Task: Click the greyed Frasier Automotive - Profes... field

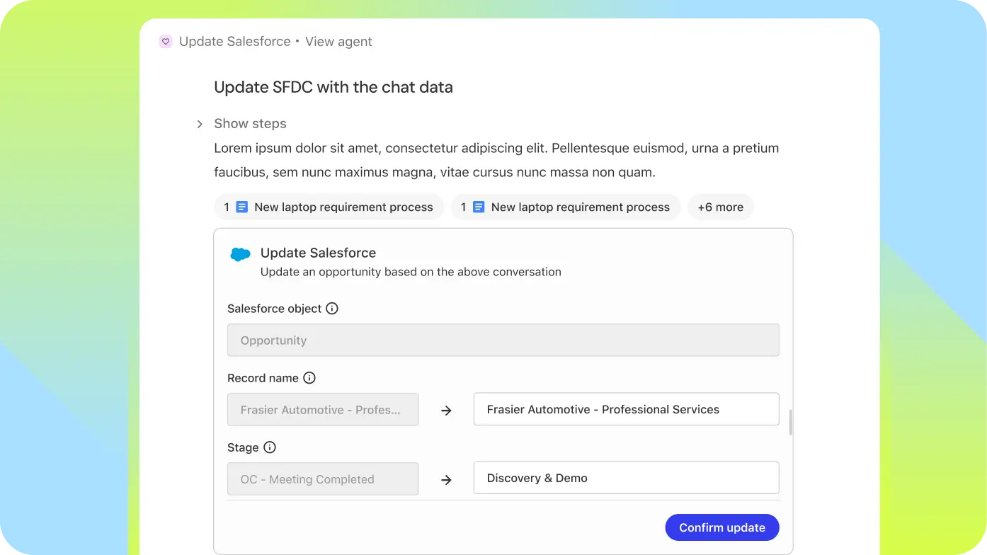Action: (x=323, y=410)
